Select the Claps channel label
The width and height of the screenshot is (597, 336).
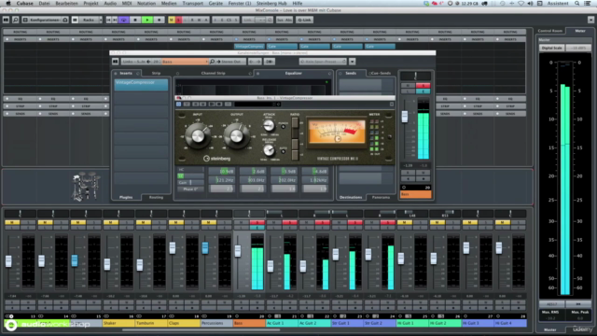184,323
